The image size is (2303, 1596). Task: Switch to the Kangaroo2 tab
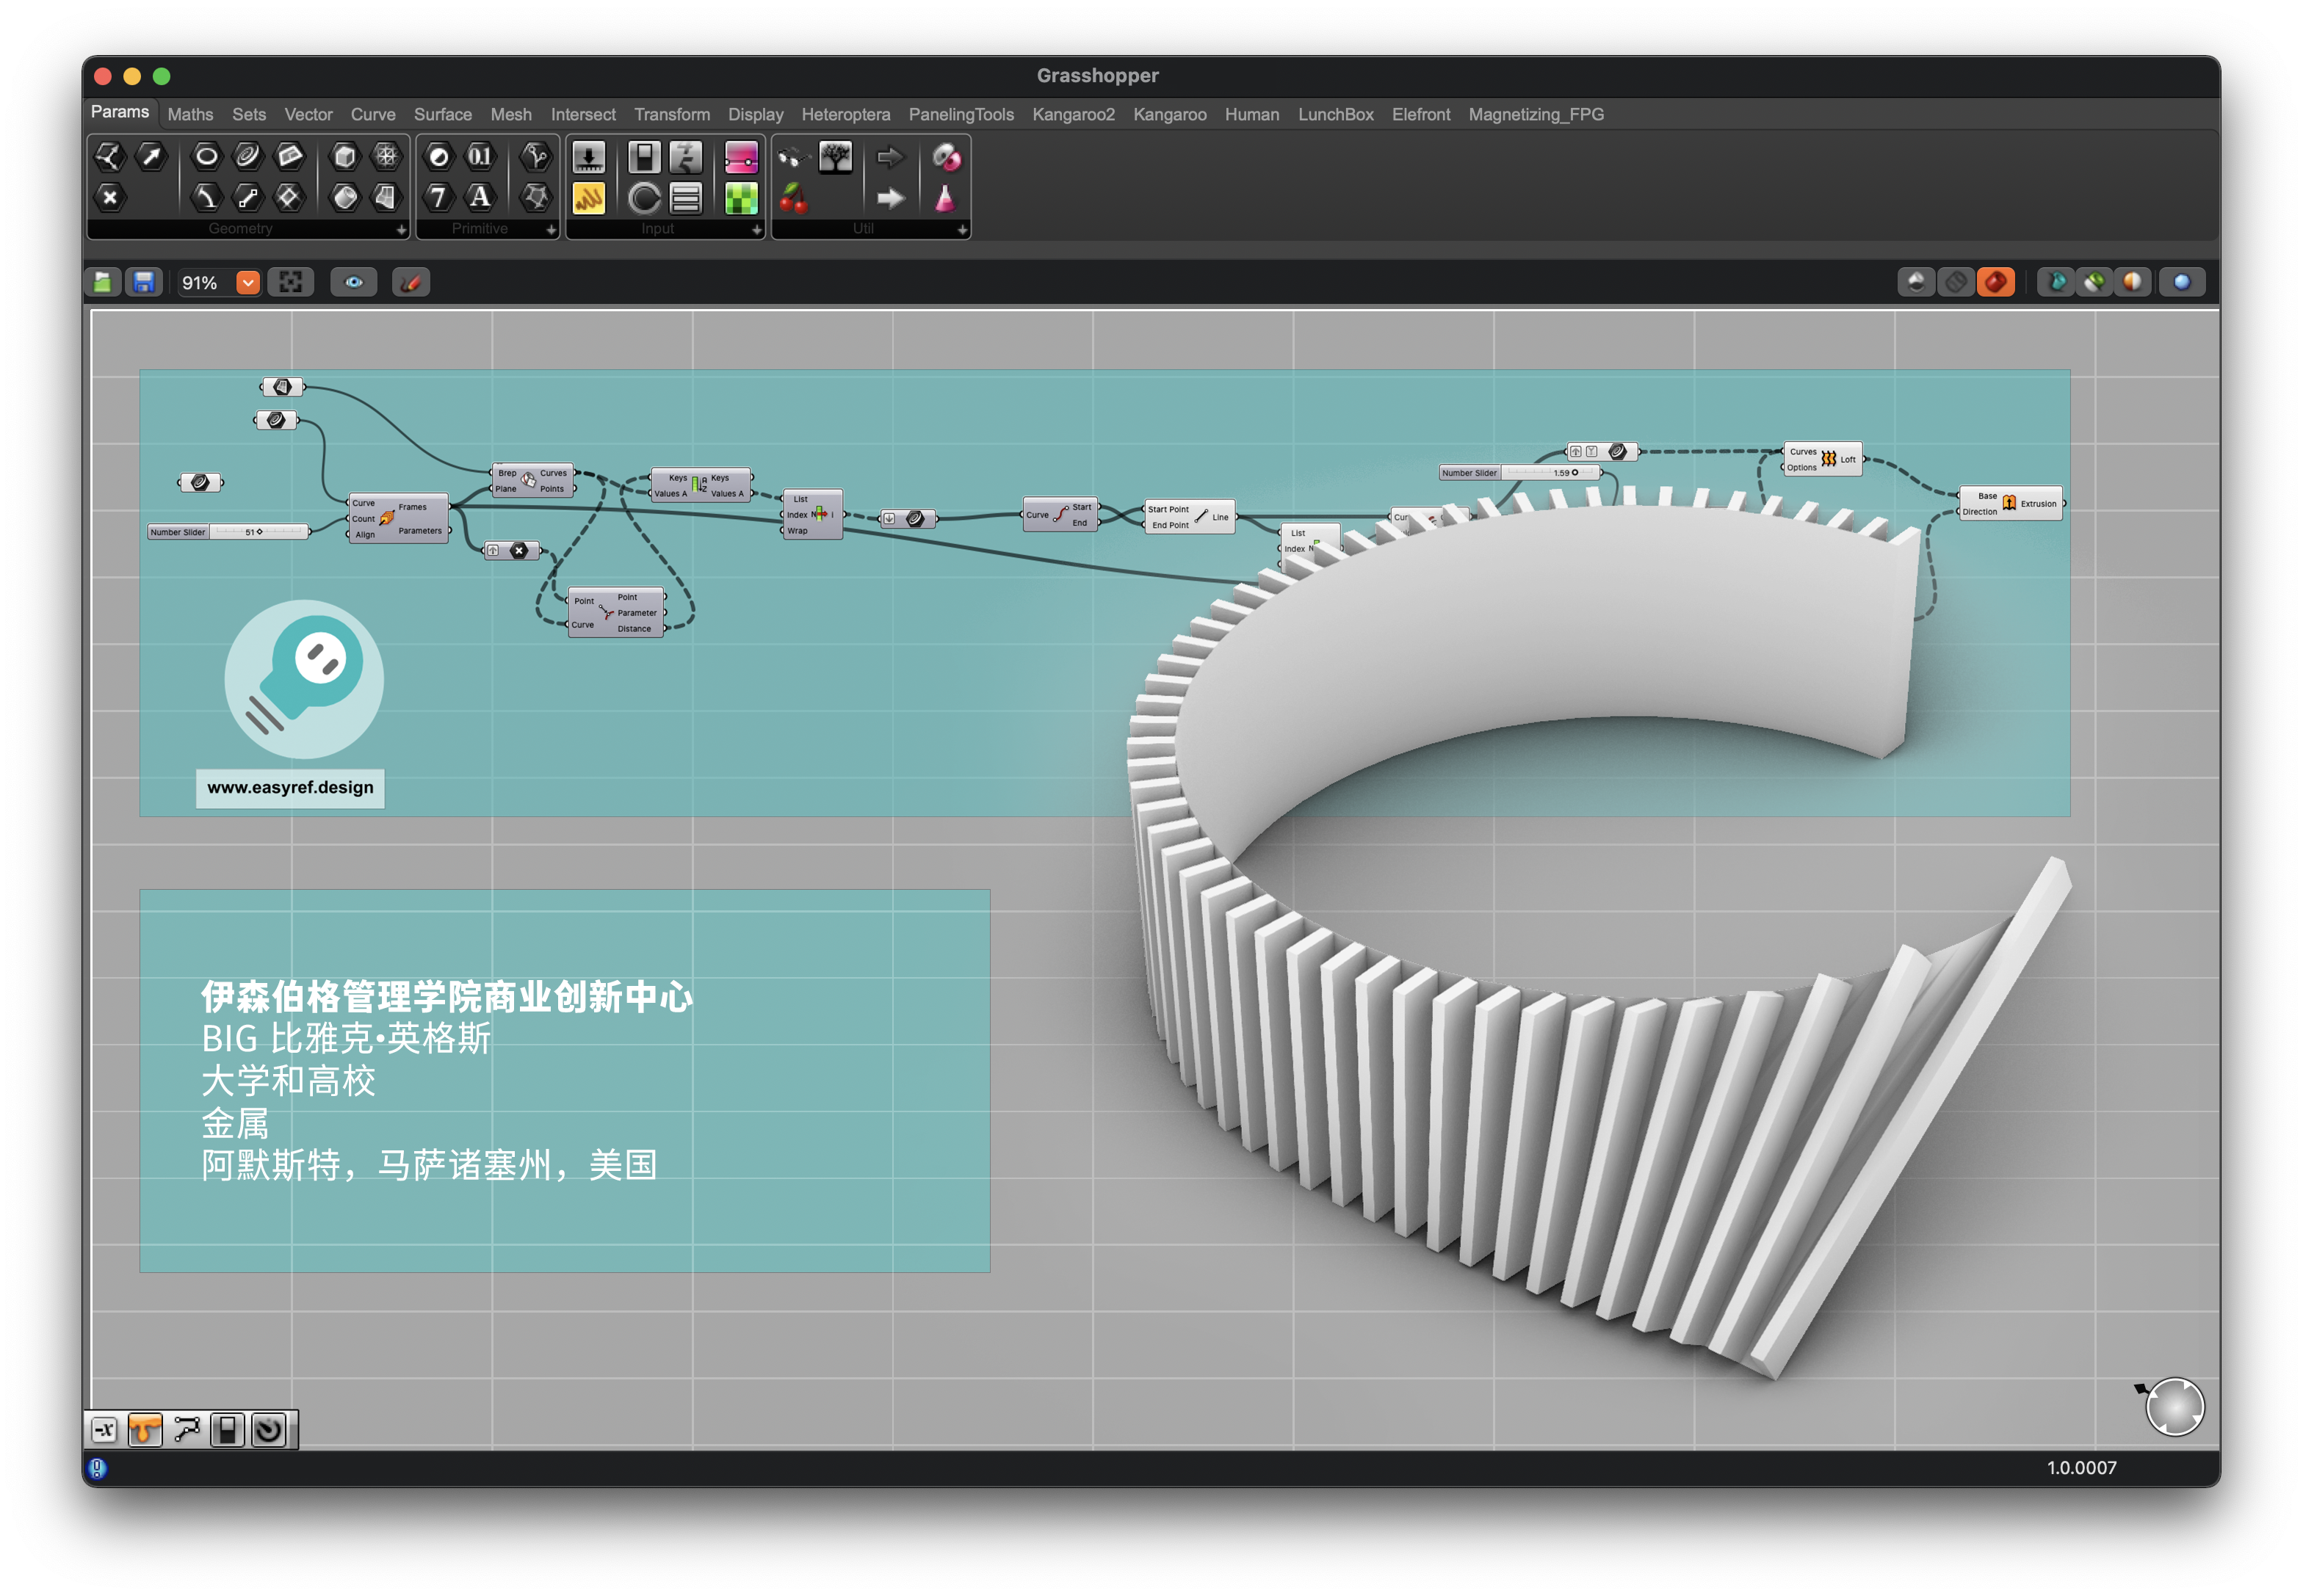1072,114
